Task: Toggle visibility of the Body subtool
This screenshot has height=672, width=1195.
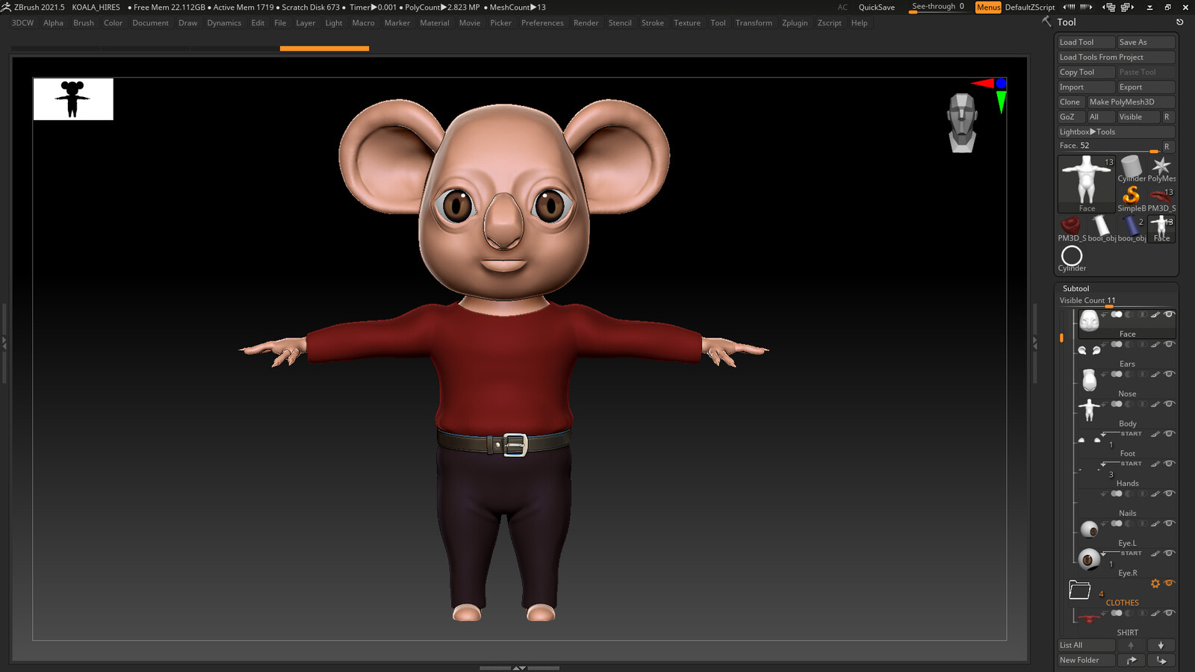Action: pyautogui.click(x=1169, y=404)
